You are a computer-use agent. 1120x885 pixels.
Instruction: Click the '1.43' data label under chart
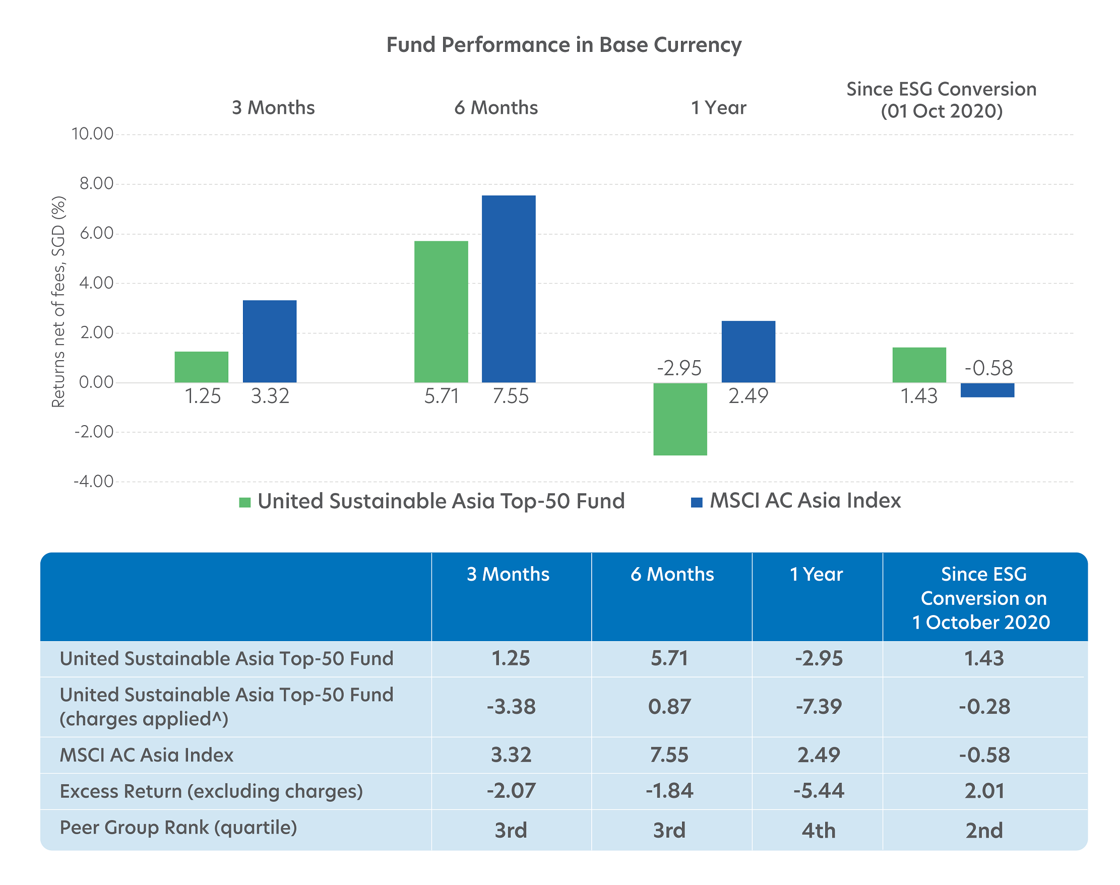tap(919, 396)
